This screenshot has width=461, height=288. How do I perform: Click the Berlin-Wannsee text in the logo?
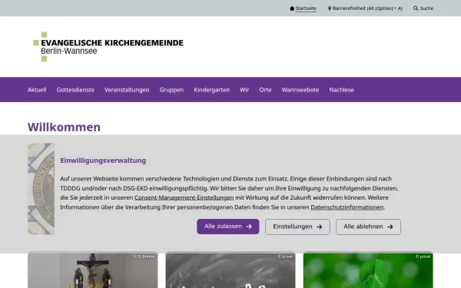click(x=69, y=51)
